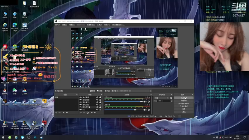This screenshot has height=140, width=249.
Task: Click the 启动虚拟摄像机 button
Action: 184,104
